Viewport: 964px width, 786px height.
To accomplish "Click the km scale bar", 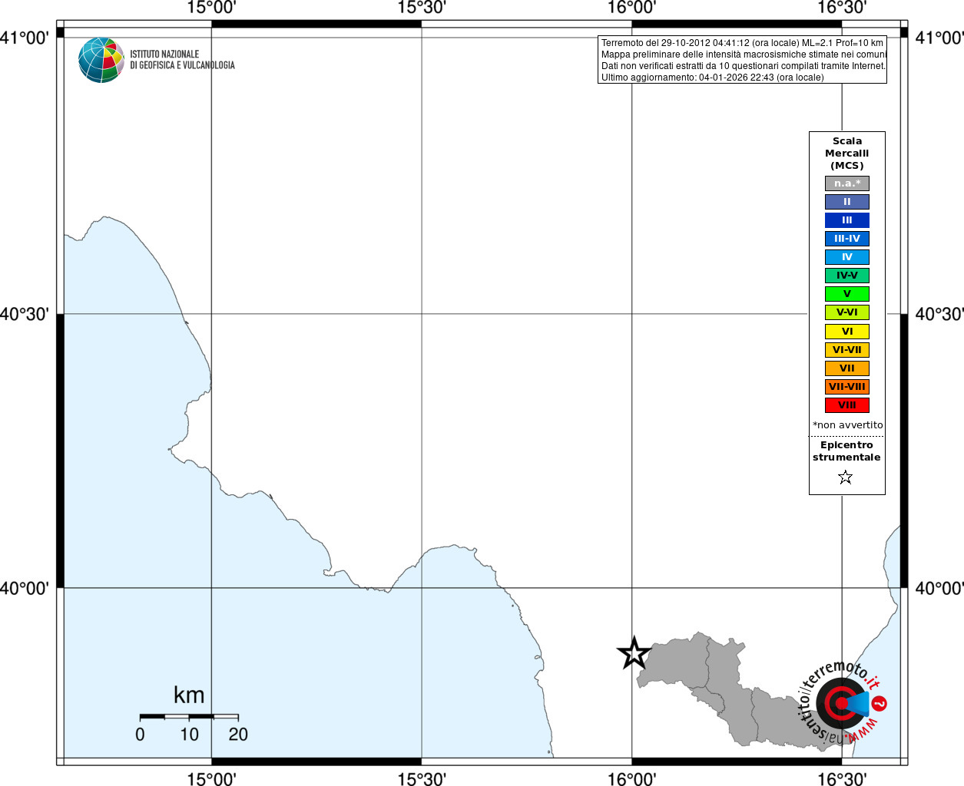I will coord(189,716).
